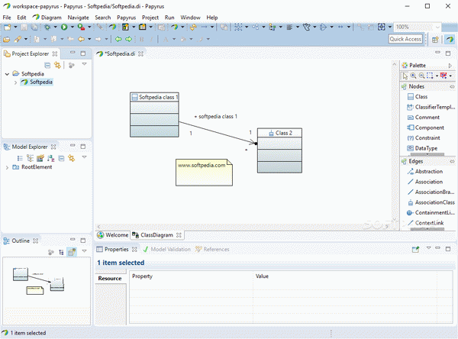Screen dimensions: 458x339
Task: Select the DataType node tool in Palette
Action: tap(422, 148)
